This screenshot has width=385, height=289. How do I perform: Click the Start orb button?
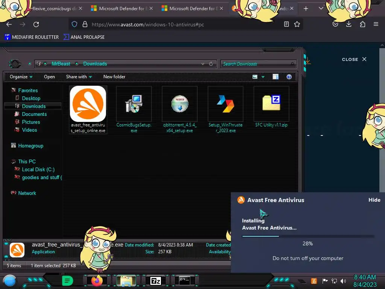[x=10, y=281]
